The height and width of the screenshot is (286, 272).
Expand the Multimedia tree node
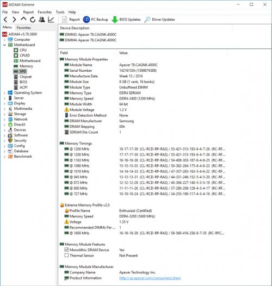tap(4, 109)
